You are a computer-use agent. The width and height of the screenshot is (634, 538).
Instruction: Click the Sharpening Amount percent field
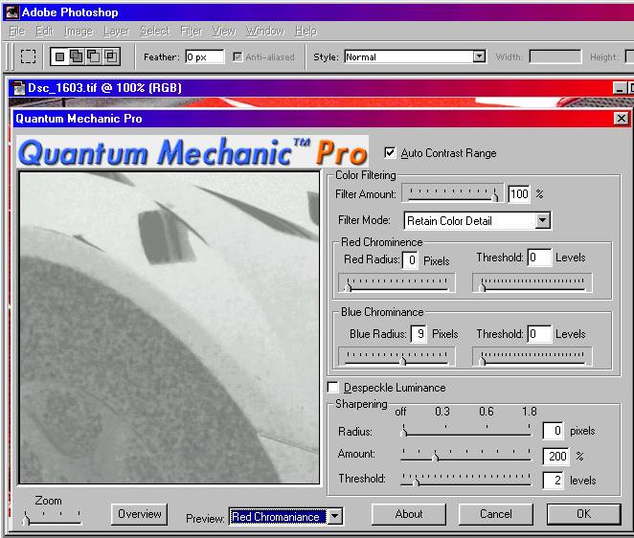coord(556,456)
